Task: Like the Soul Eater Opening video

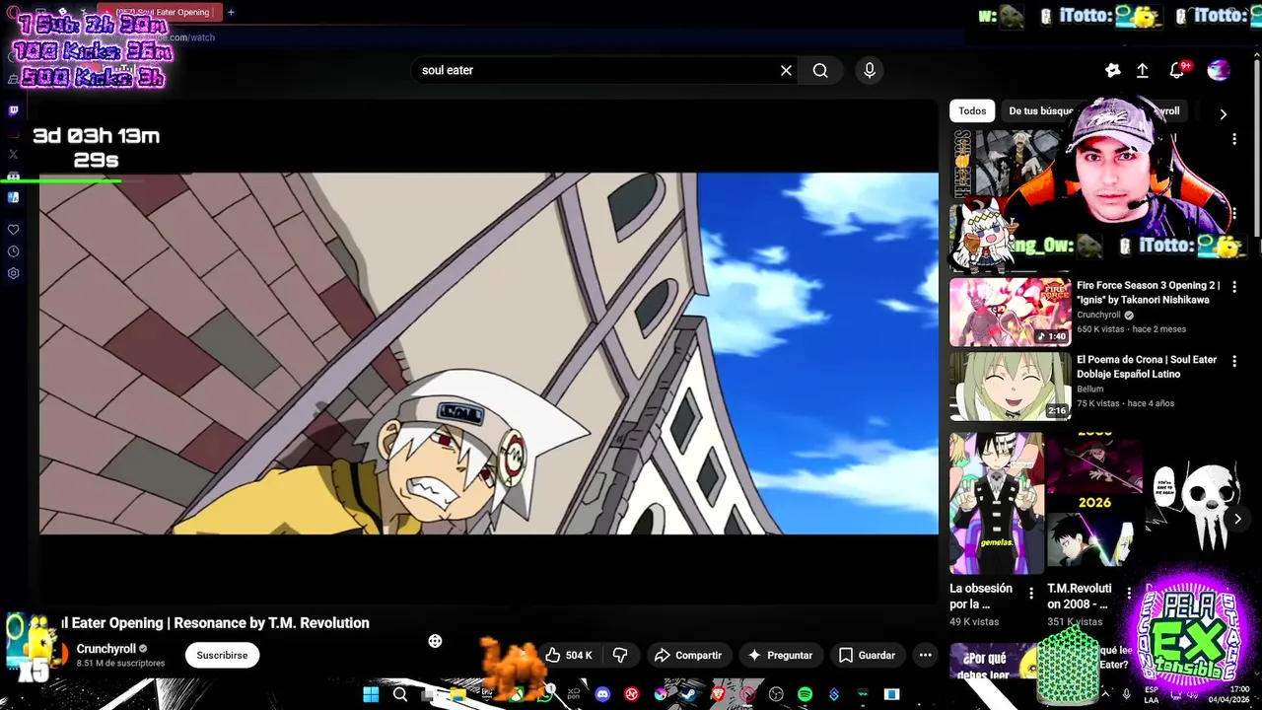Action: click(x=568, y=655)
